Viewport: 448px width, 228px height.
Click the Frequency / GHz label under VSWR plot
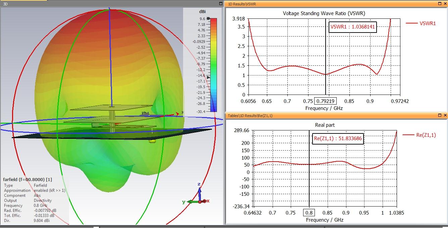pos(324,108)
